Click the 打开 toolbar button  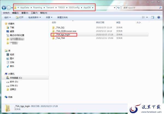[x=20, y=17]
